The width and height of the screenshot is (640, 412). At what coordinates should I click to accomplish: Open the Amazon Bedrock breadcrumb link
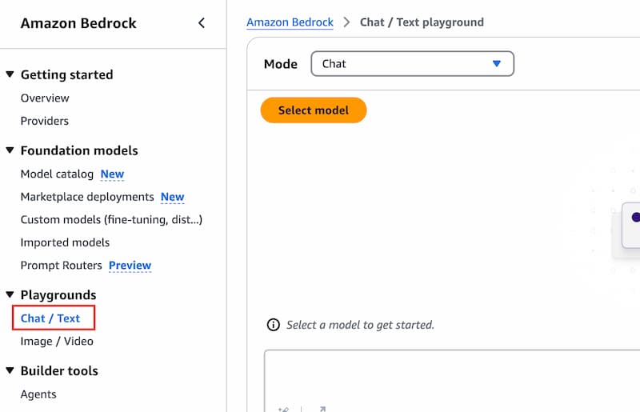290,22
